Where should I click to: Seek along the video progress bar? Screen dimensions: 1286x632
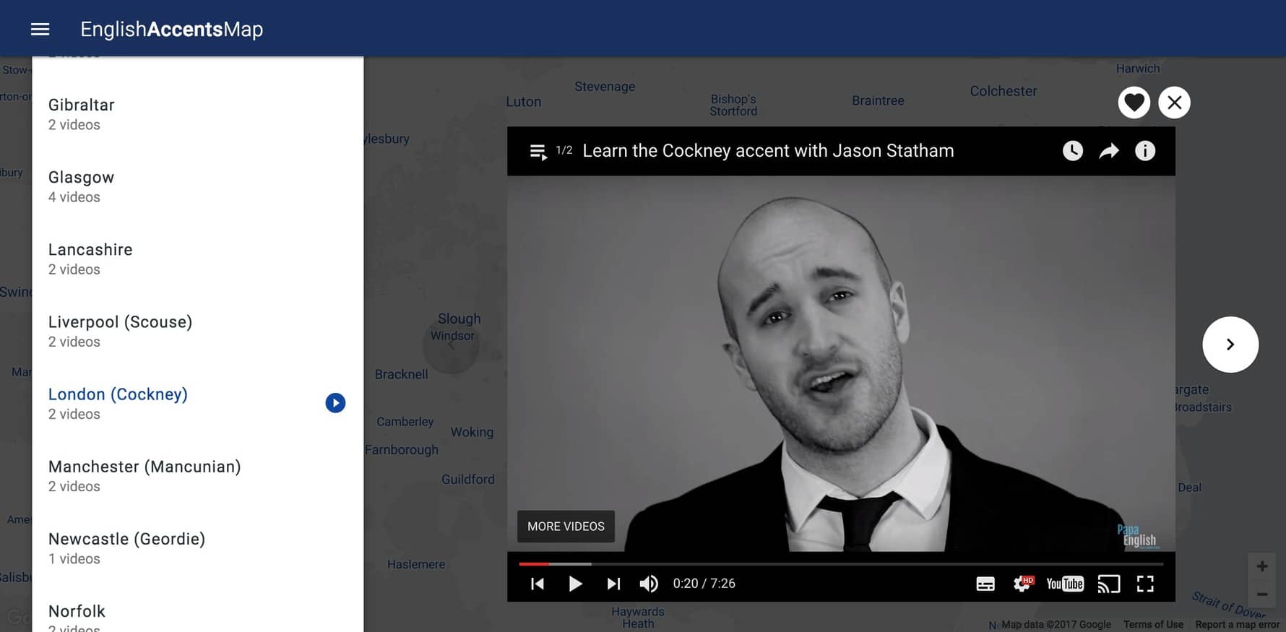click(x=841, y=563)
